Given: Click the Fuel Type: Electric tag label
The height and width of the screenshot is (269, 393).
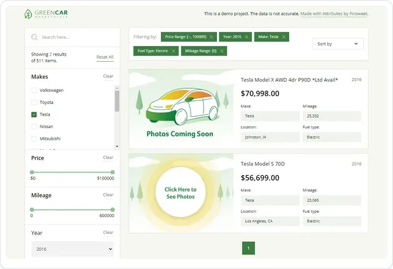Looking at the screenshot, I should point(152,51).
